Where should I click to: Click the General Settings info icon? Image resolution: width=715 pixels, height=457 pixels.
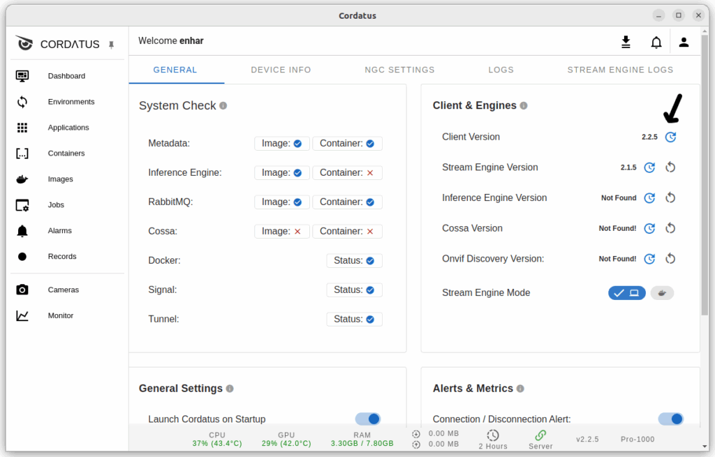click(230, 389)
